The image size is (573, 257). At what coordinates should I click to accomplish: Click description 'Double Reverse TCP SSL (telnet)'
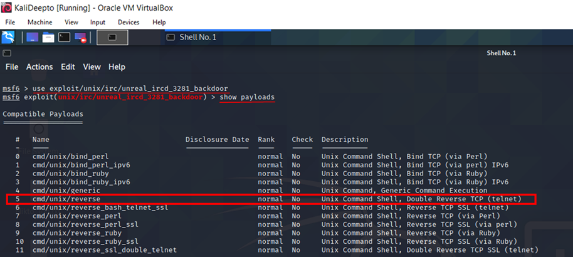(x=473, y=250)
